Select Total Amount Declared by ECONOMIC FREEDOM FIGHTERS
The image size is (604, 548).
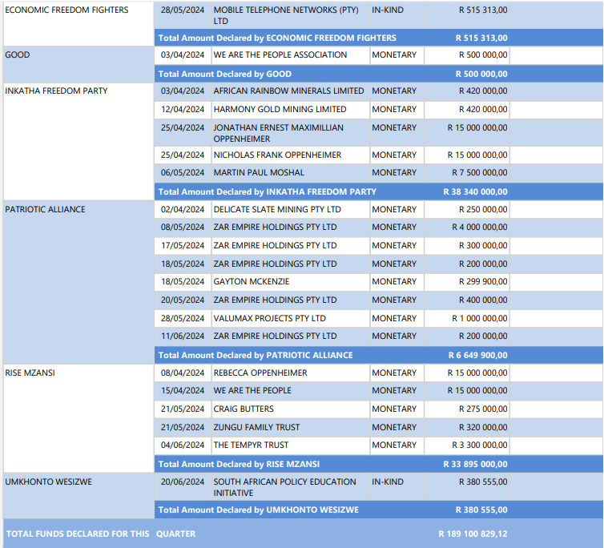click(x=277, y=38)
